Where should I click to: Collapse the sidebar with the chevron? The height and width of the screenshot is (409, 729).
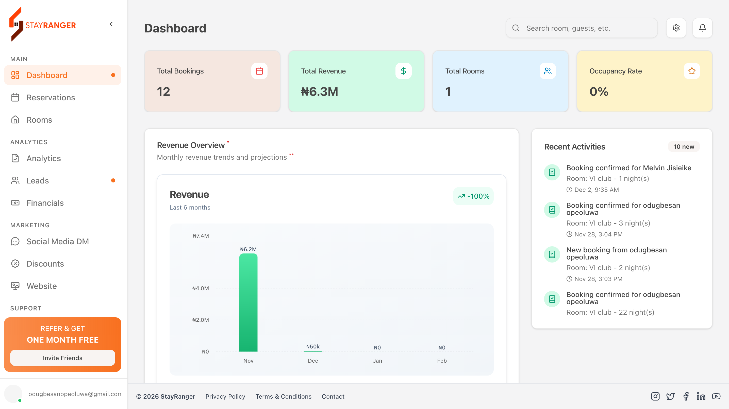111,24
